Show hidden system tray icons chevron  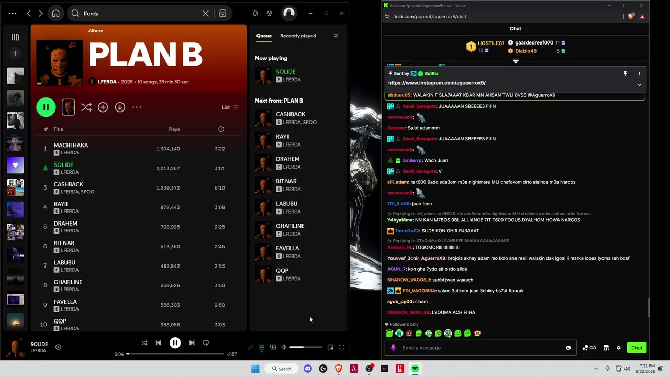[596, 369]
